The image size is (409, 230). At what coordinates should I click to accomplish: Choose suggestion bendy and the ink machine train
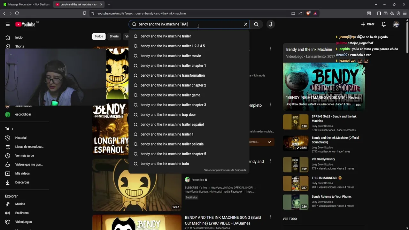click(189, 164)
